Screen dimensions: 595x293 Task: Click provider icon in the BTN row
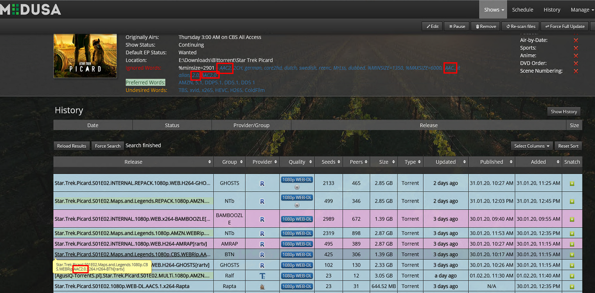pyautogui.click(x=262, y=255)
